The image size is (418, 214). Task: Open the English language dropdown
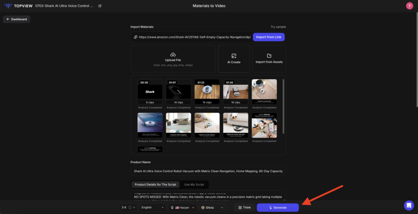pyautogui.click(x=152, y=207)
